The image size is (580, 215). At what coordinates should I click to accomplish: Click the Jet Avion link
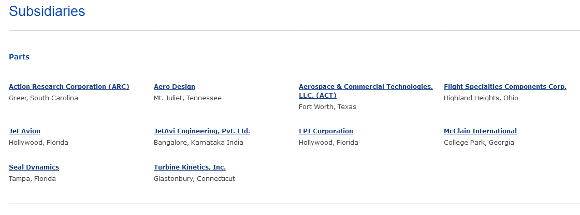[24, 131]
